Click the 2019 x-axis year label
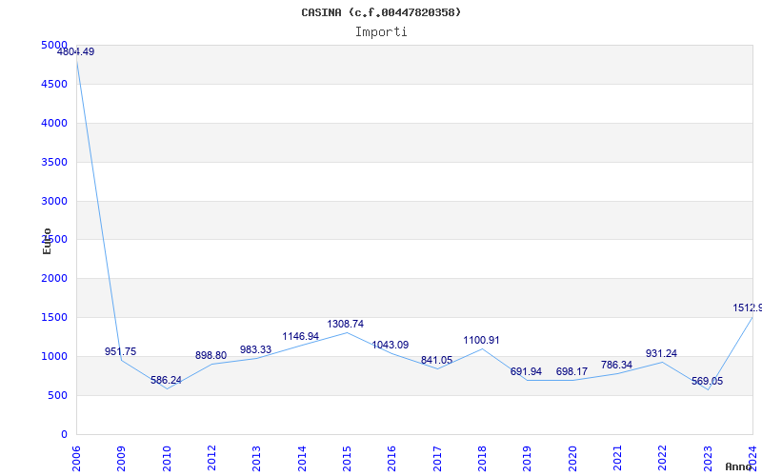This screenshot has height=476, width=762. pyautogui.click(x=528, y=459)
